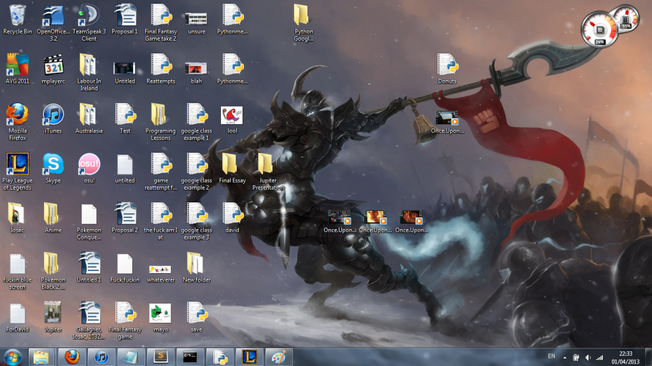The width and height of the screenshot is (652, 366).
Task: Select the Proposal 1 document
Action: [x=125, y=15]
